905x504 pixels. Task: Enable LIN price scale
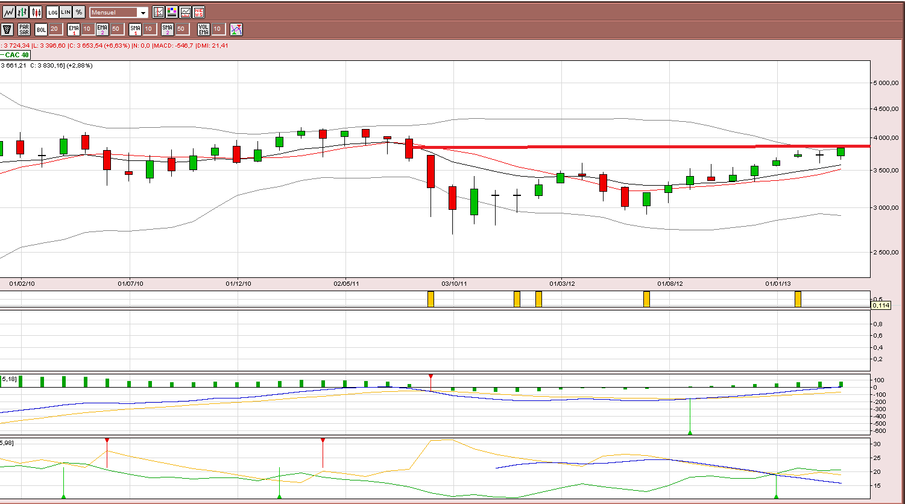[x=66, y=12]
